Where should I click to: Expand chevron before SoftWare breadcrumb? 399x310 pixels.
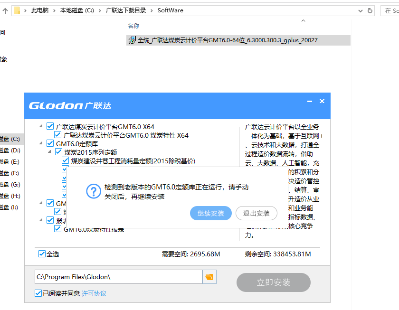coord(152,10)
